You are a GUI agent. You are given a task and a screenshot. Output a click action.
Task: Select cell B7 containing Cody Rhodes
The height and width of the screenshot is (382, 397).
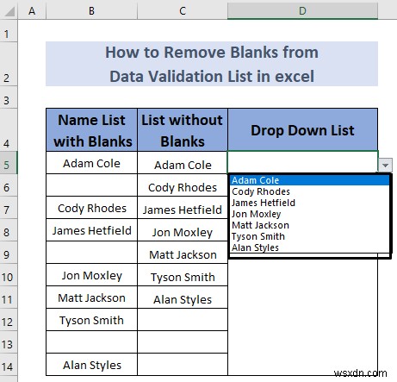[x=91, y=208]
